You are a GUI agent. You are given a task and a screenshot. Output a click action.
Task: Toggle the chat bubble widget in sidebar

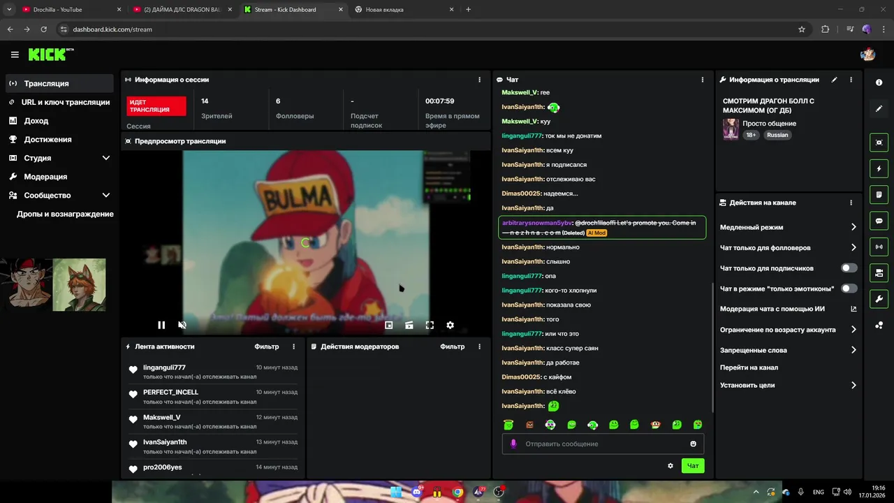pyautogui.click(x=879, y=221)
